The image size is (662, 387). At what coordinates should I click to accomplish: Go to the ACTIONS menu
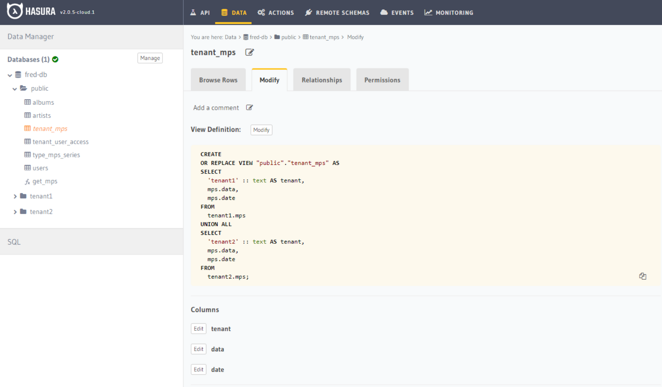coord(276,13)
